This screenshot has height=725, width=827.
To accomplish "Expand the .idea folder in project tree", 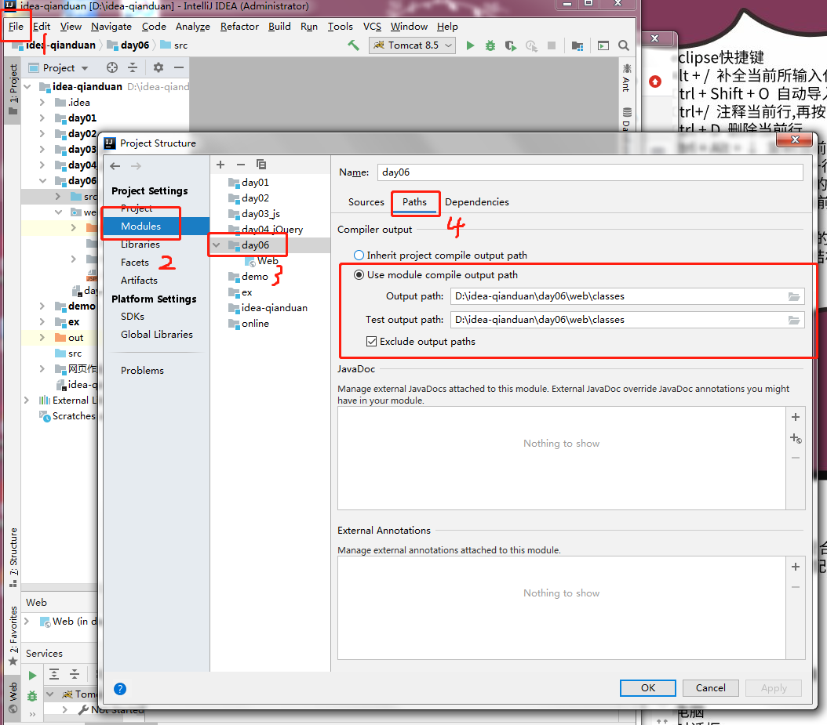I will coord(42,102).
